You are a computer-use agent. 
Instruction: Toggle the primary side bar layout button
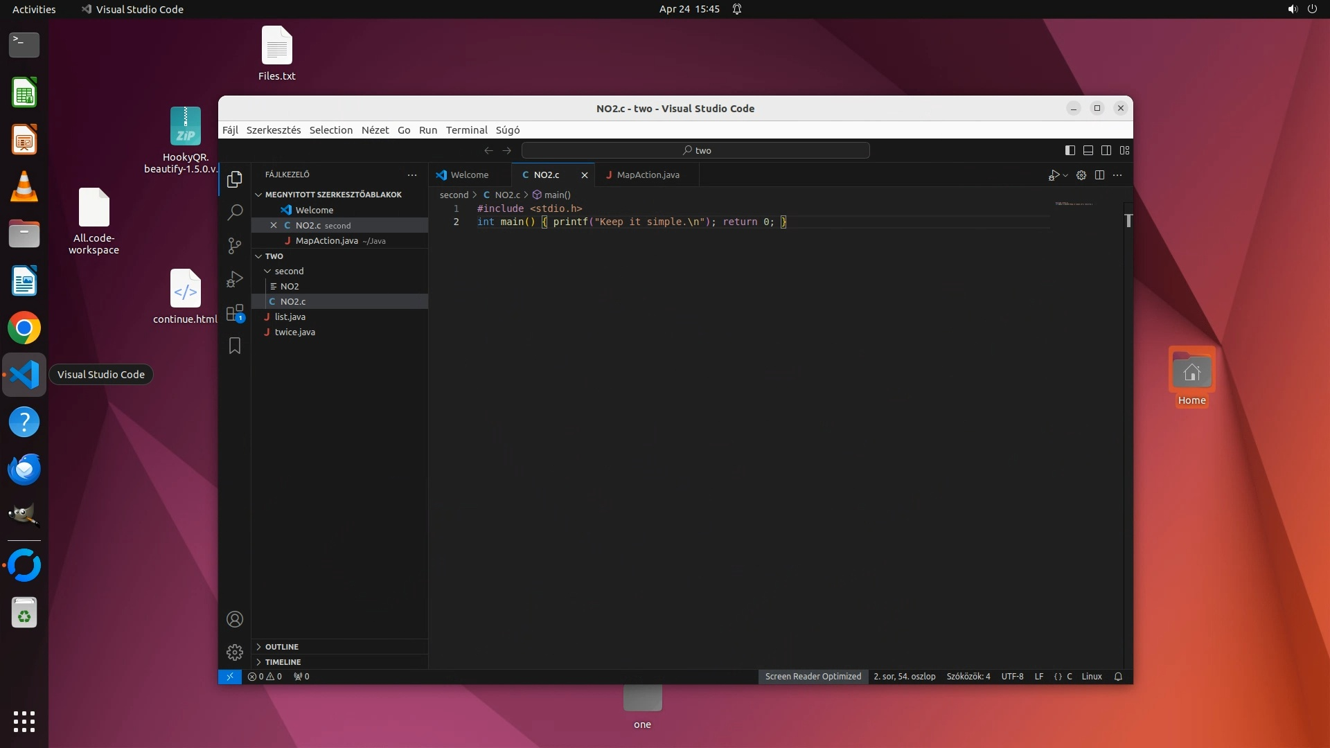(x=1070, y=150)
